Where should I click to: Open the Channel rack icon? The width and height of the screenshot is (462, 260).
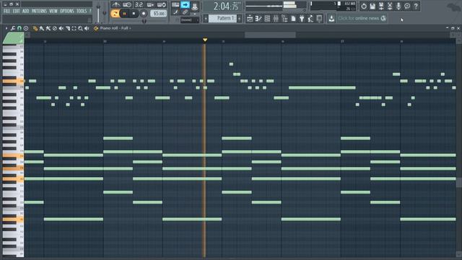coord(267,19)
